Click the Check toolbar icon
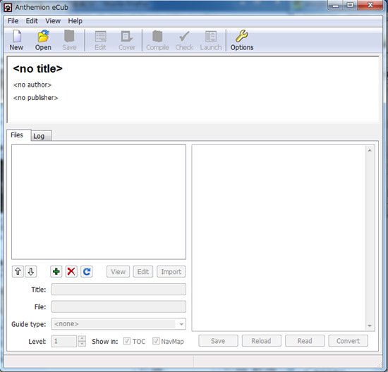 click(x=184, y=40)
